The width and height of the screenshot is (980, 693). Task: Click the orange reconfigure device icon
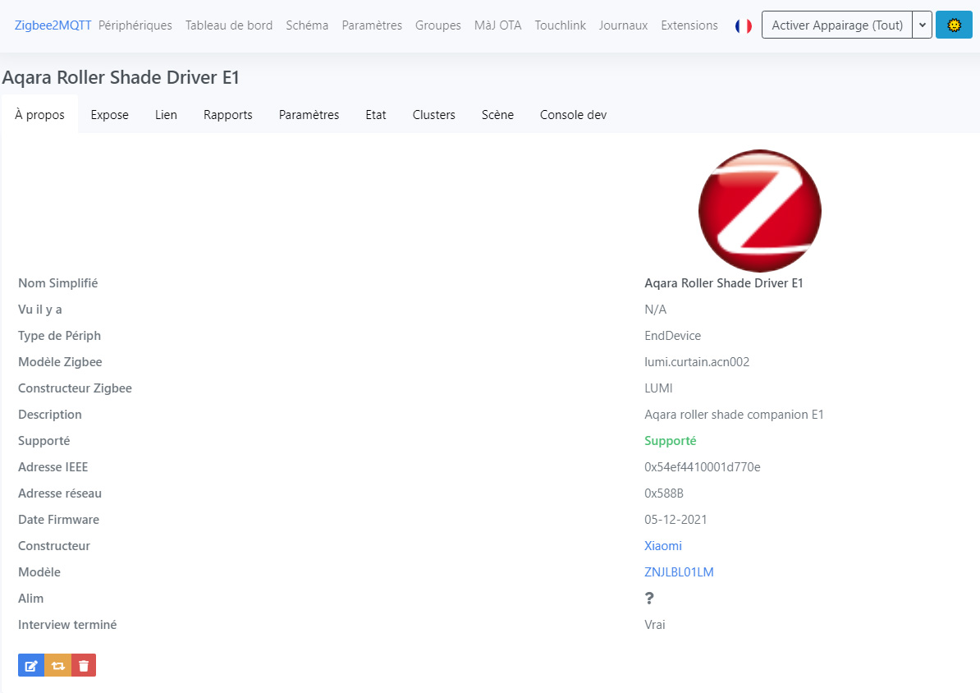tap(58, 665)
